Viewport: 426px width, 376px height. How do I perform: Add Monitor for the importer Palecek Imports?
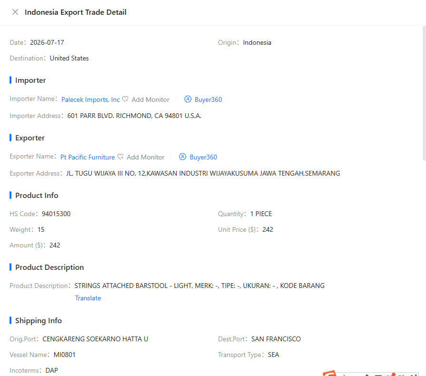pyautogui.click(x=150, y=99)
